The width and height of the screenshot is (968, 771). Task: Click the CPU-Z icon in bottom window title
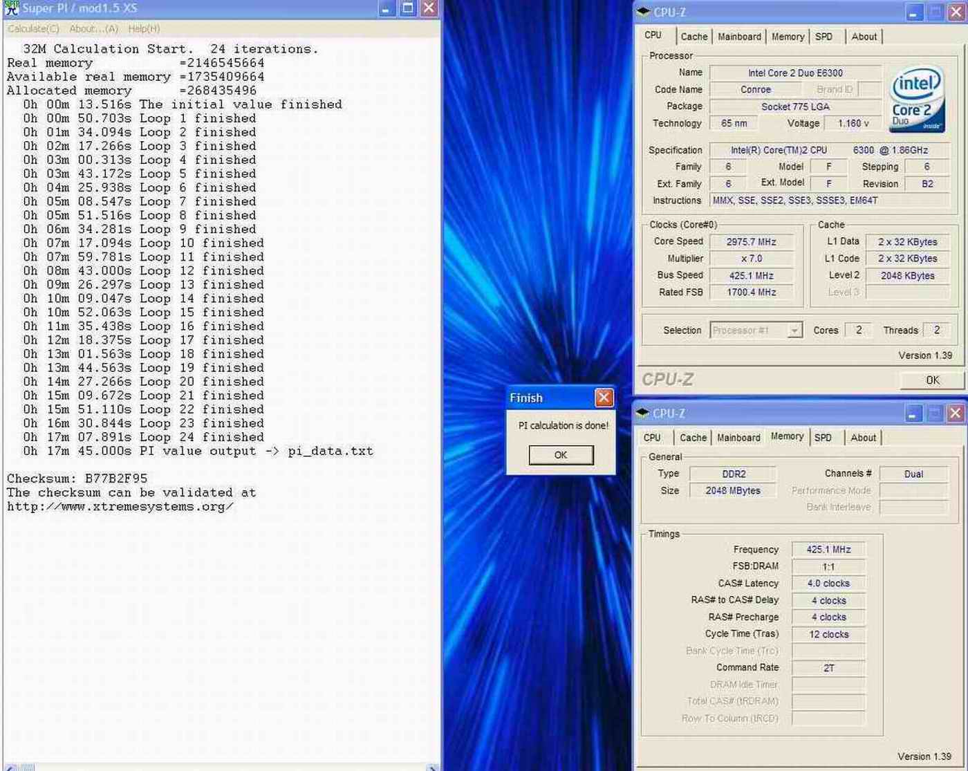point(643,414)
